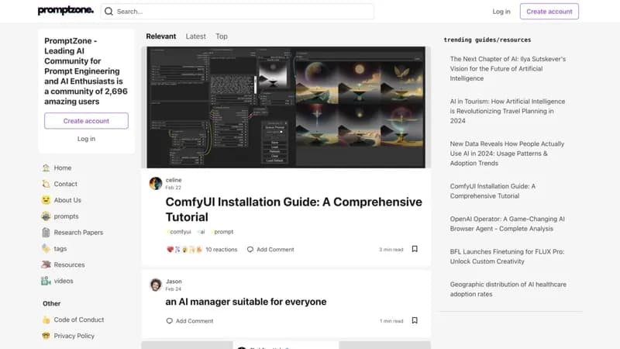Click the search magnifier icon

(108, 12)
